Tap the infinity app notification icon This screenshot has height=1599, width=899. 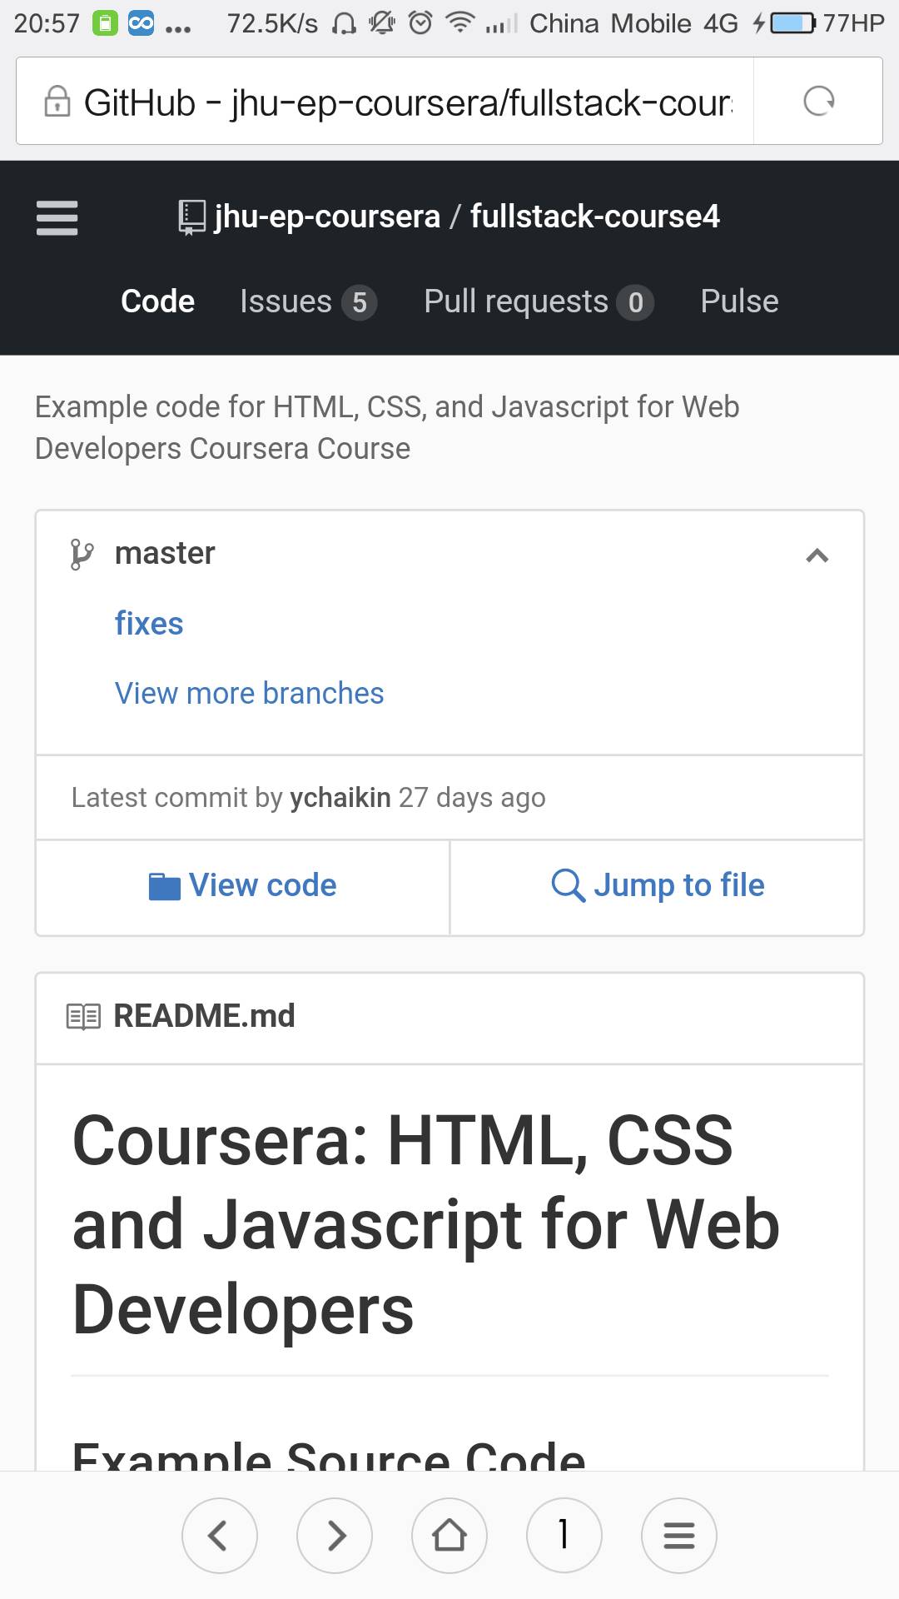(141, 23)
